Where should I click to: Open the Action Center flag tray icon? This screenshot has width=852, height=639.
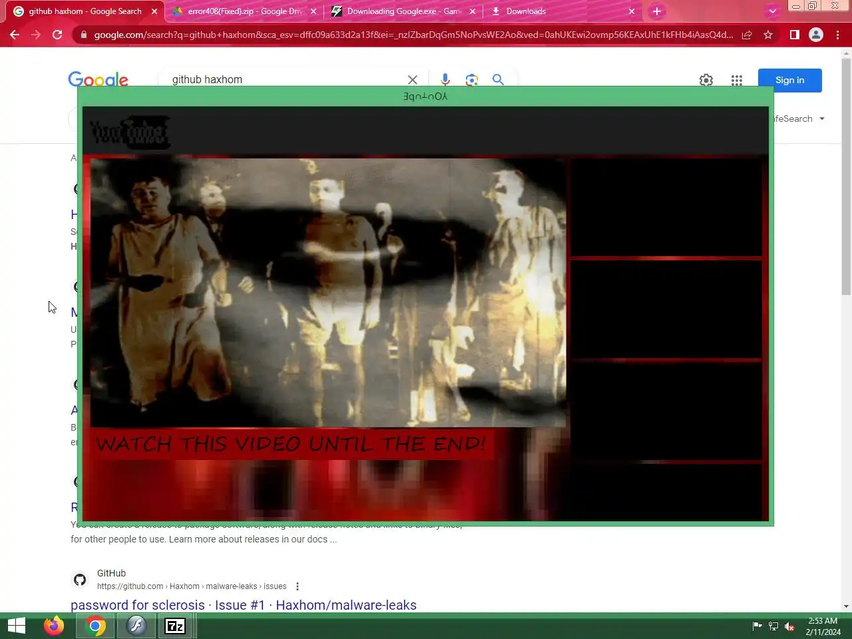tap(757, 626)
